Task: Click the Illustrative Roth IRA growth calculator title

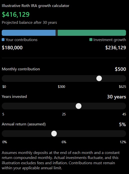Action: tap(36, 6)
